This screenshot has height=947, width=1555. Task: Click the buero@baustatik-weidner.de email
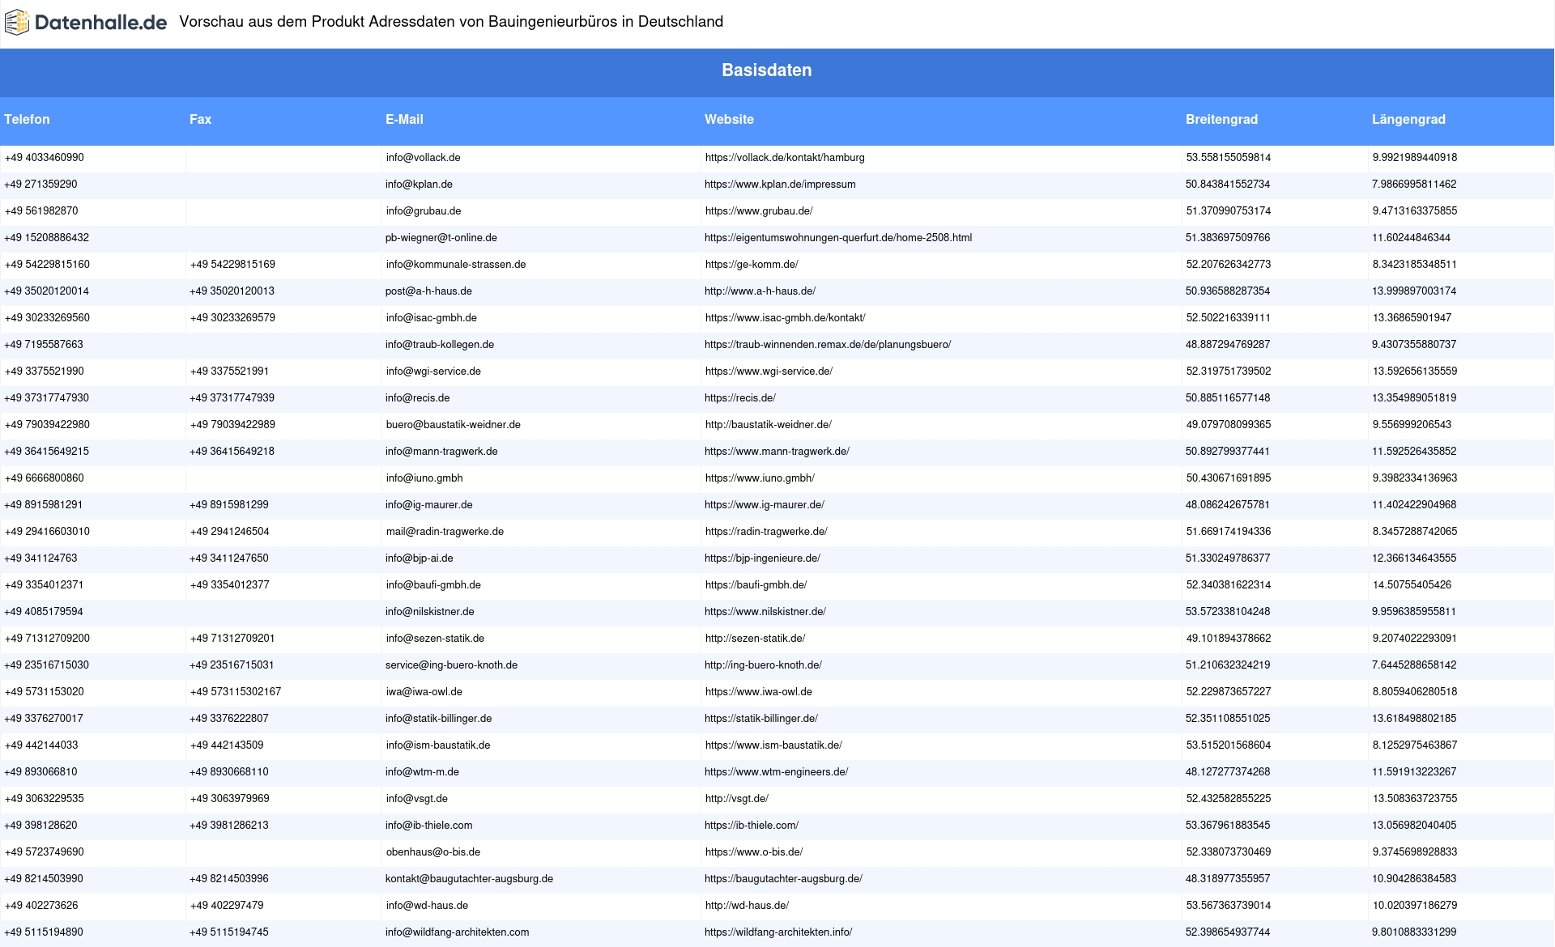click(x=454, y=425)
